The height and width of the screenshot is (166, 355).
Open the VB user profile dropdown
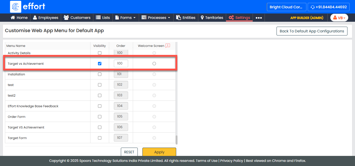click(339, 18)
